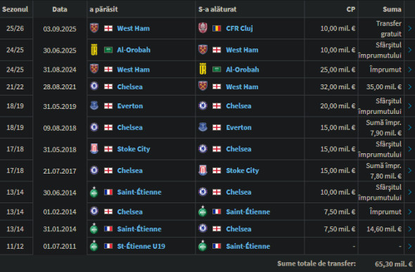Click the Romanian flag next to CFR Cluj

tap(217, 28)
